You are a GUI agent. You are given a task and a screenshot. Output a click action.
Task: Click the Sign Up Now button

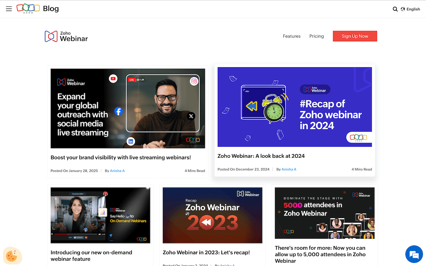coord(355,36)
